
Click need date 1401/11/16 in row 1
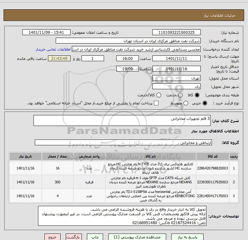(x=25, y=168)
